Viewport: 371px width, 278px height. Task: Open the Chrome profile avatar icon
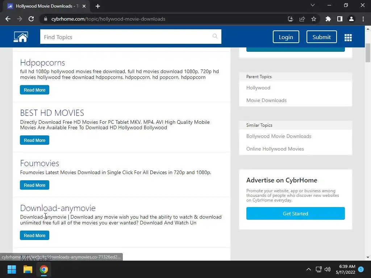(x=351, y=19)
